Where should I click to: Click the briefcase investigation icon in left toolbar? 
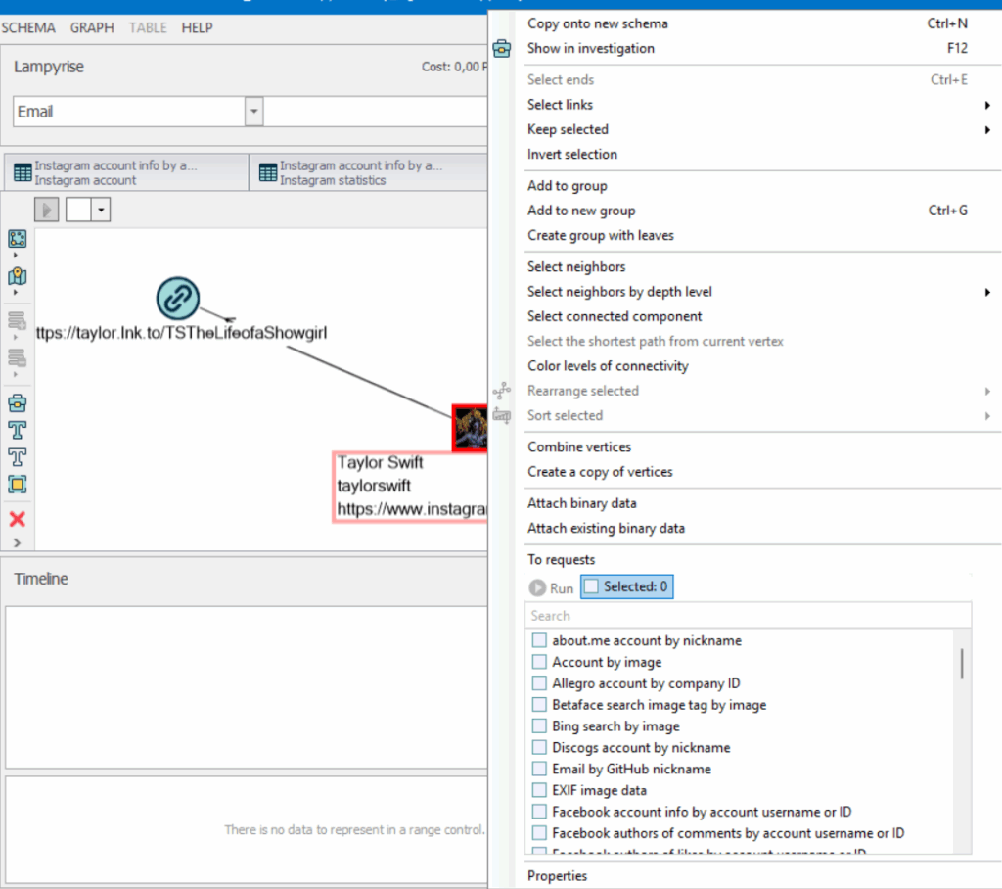click(x=18, y=403)
